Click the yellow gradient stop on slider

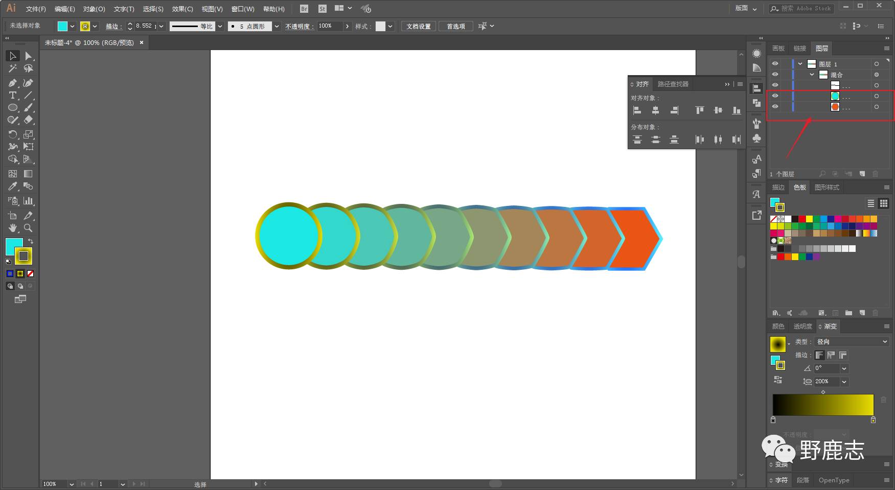click(873, 420)
